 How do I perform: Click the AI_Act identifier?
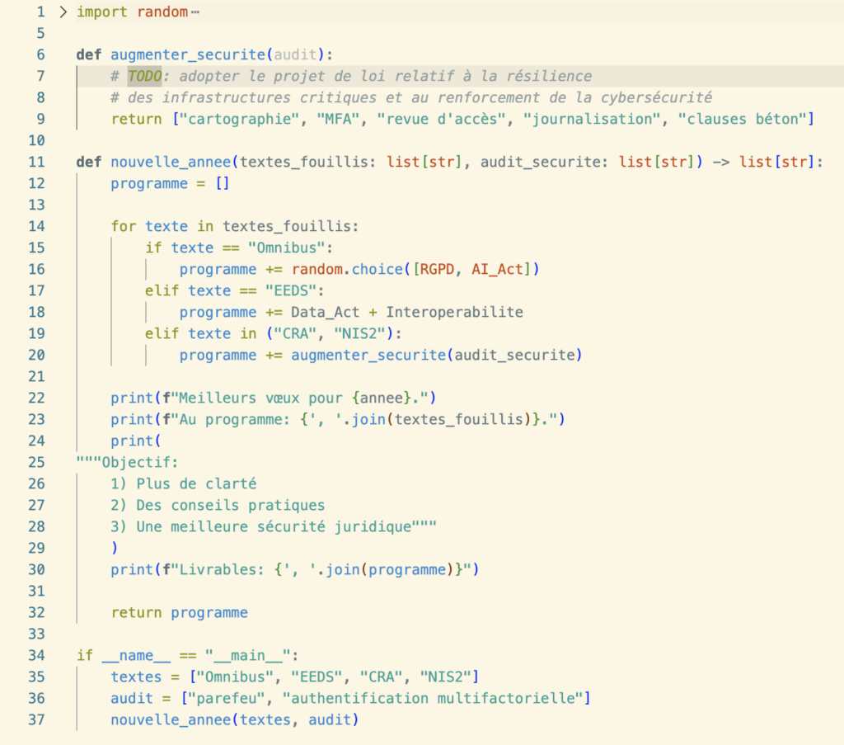497,270
